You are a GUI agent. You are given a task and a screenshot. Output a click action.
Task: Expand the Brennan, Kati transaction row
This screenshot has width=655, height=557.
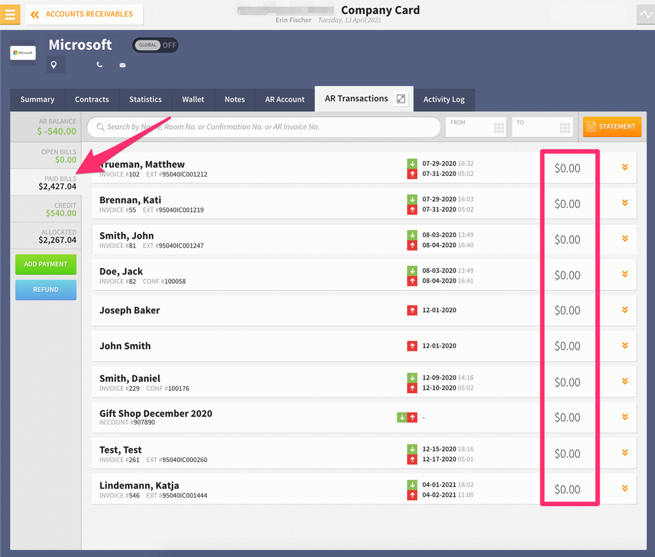[625, 203]
